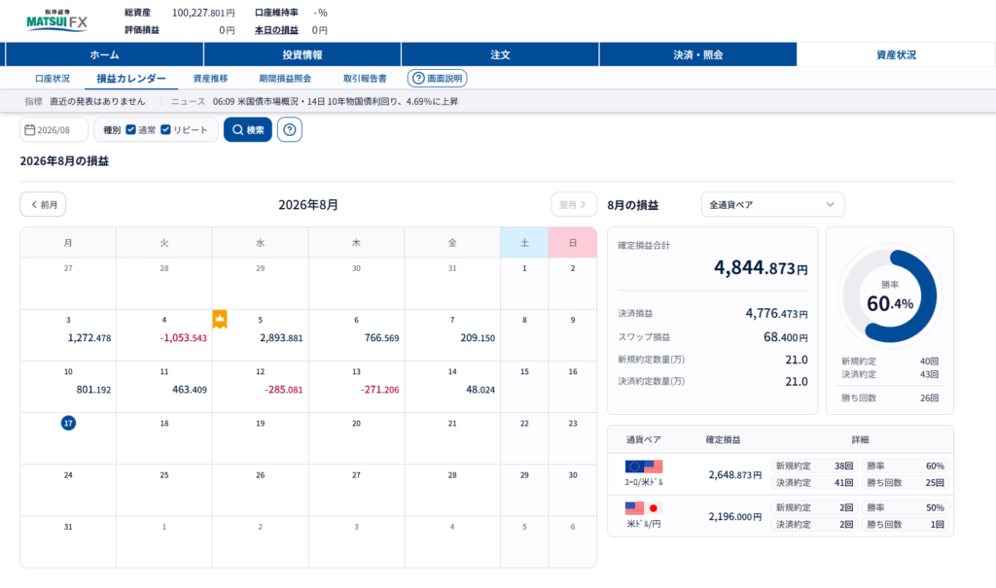Switch to the 口座状況 sub-tab

[53, 78]
